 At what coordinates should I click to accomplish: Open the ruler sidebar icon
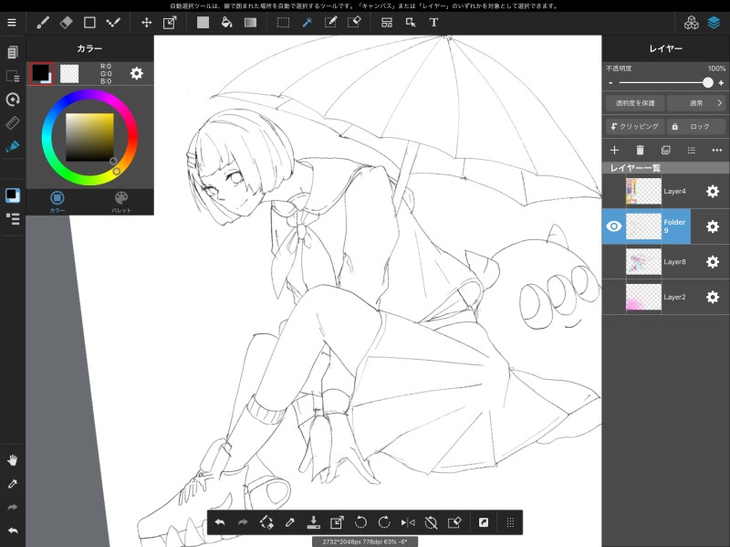click(13, 122)
